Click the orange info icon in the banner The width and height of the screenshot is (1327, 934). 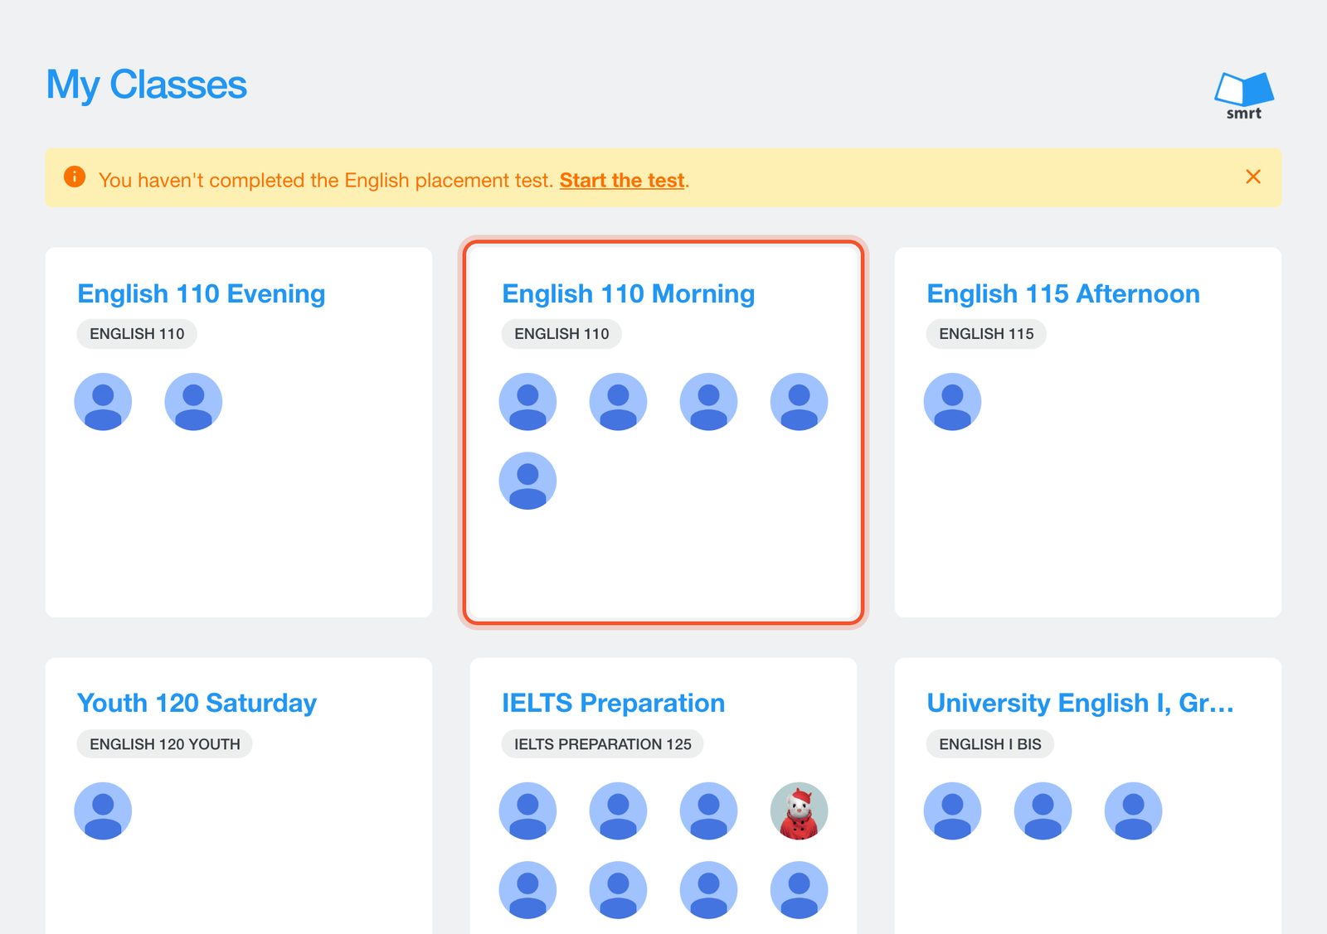coord(75,177)
